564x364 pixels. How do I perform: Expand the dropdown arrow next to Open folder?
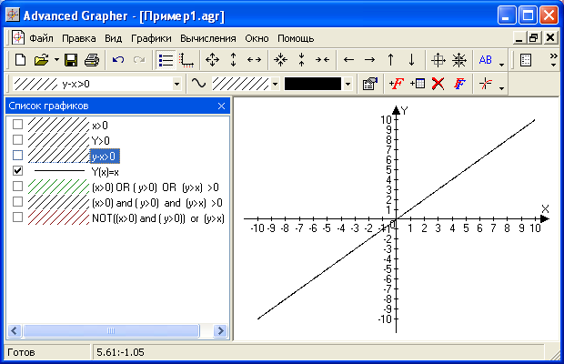(x=56, y=60)
